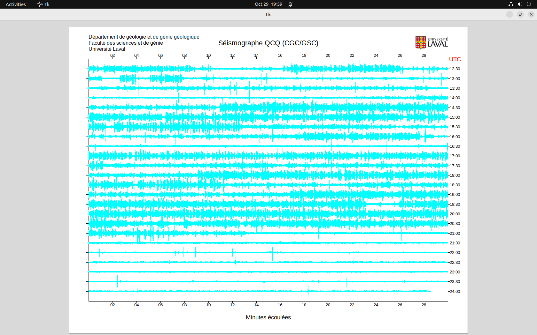Maximize the tk window
537x335 pixels.
pyautogui.click(x=520, y=14)
